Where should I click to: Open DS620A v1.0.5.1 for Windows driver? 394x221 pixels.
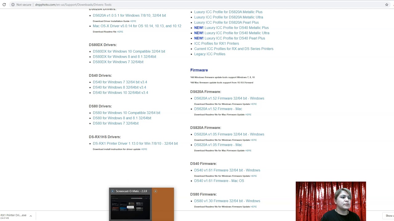click(x=129, y=15)
